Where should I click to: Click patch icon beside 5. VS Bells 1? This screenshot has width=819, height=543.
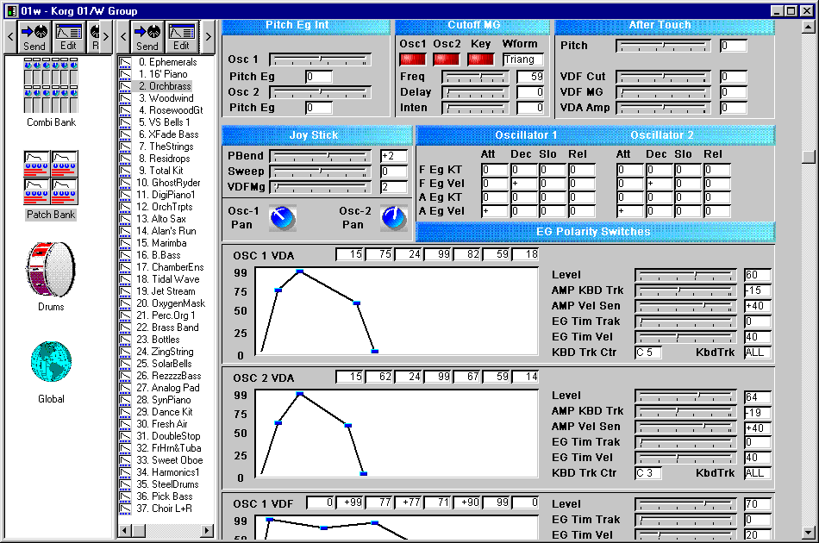(x=125, y=122)
